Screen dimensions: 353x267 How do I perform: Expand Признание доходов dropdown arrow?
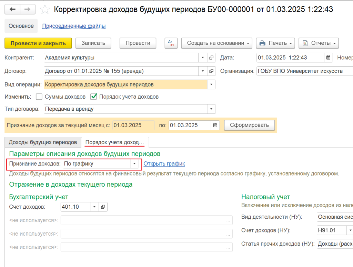tap(134, 164)
